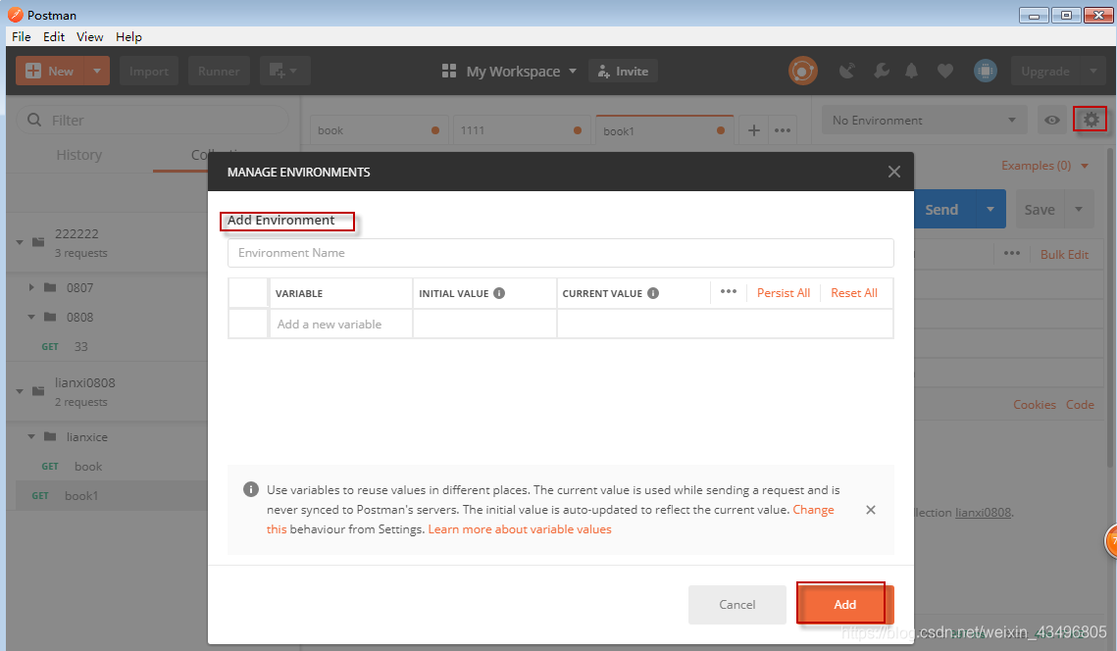Add a new request tab with plus icon
The image size is (1117, 651).
tap(754, 130)
